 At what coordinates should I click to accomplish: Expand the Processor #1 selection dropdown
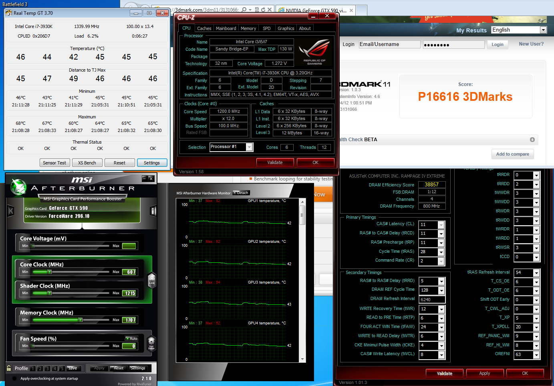click(249, 147)
